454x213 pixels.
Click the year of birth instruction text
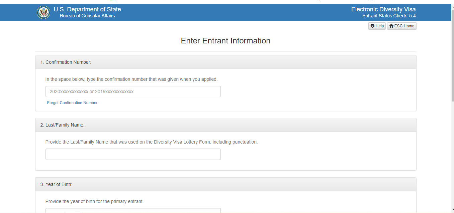pos(94,202)
